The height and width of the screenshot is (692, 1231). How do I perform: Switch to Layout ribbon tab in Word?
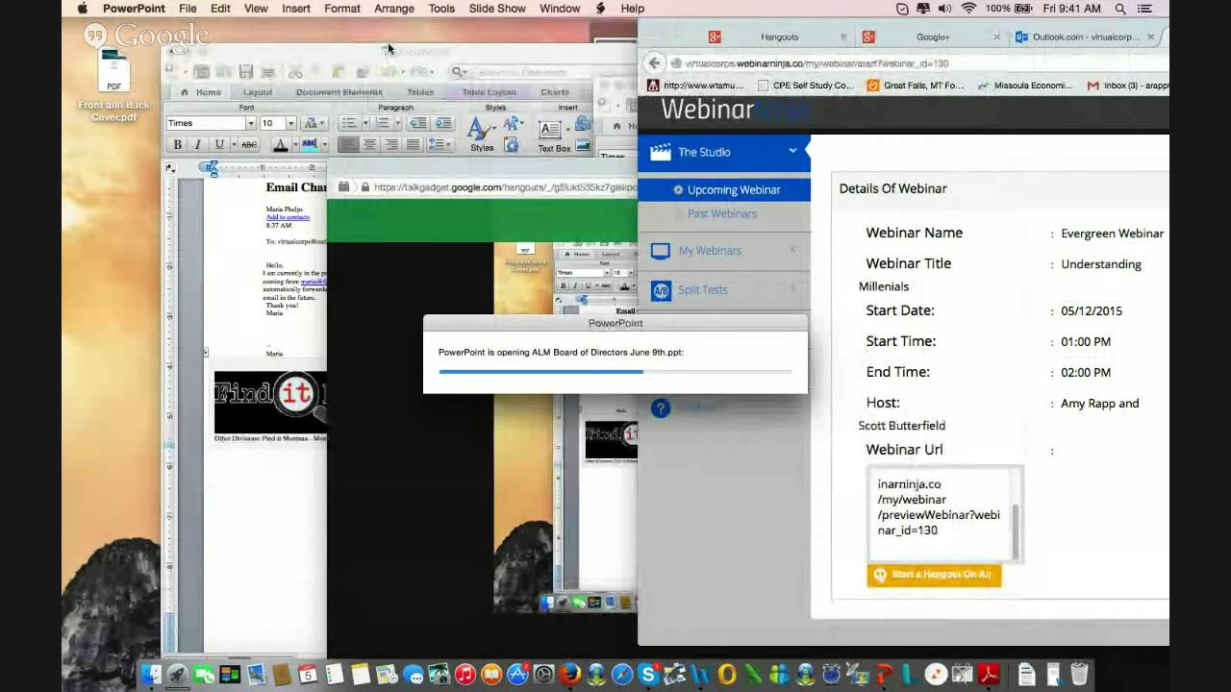tap(257, 92)
